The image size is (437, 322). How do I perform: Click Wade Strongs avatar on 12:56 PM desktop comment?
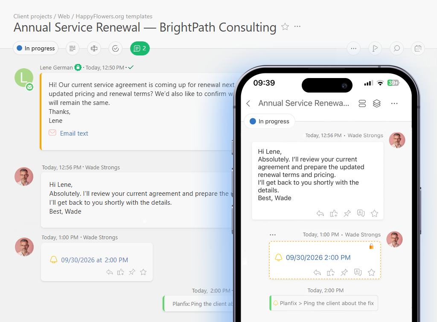point(24,177)
